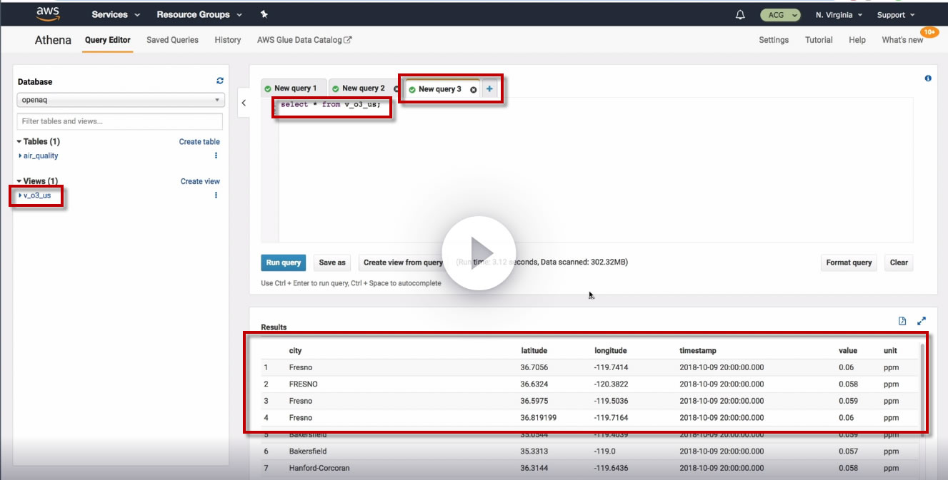948x480 pixels.
Task: Click the timestamp column header
Action: [698, 351]
